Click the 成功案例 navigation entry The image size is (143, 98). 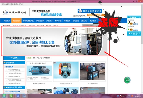click(x=76, y=21)
